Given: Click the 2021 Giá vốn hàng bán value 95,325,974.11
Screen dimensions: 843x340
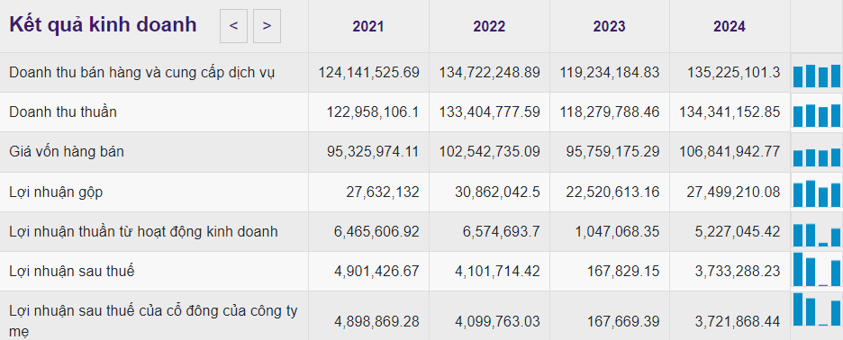Looking at the screenshot, I should (373, 152).
